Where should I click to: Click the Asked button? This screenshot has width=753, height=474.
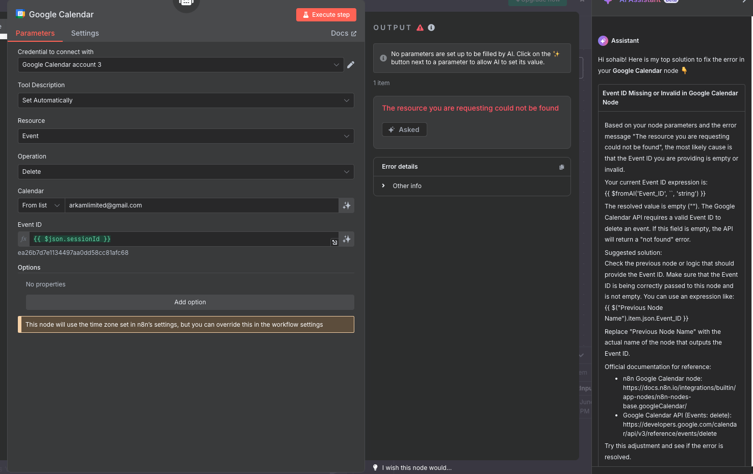click(404, 129)
